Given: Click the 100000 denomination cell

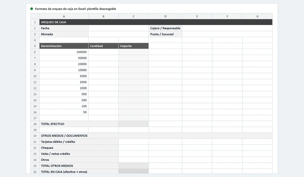Looking at the screenshot, I should click(x=64, y=52).
